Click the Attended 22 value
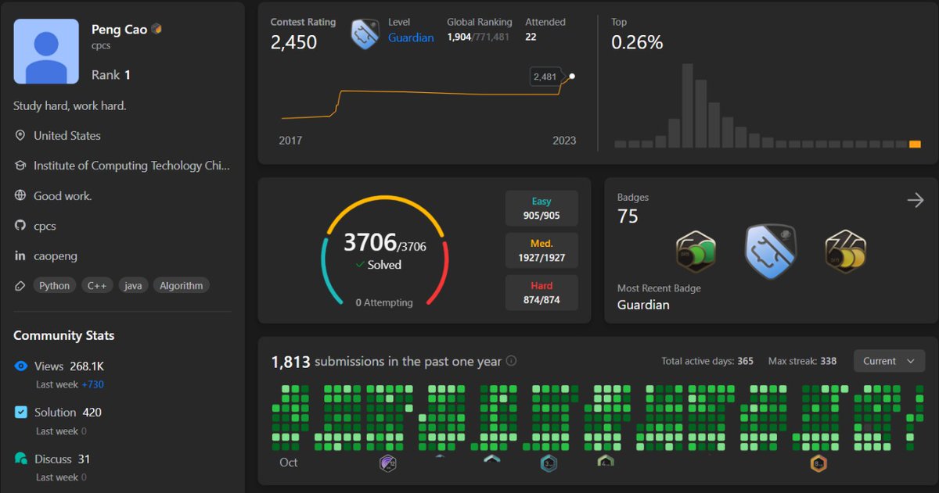The height and width of the screenshot is (493, 939). pyautogui.click(x=531, y=37)
